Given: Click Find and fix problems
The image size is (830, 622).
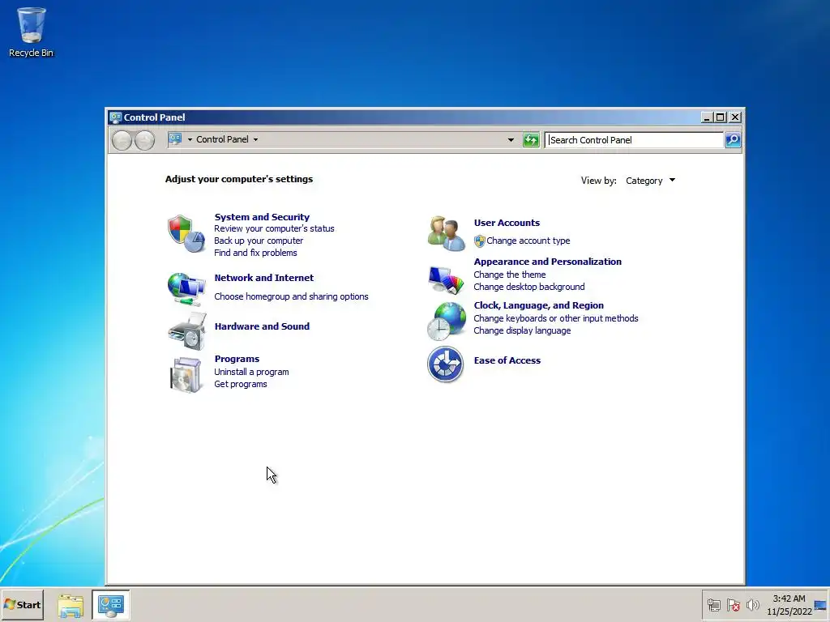Looking at the screenshot, I should coord(255,253).
